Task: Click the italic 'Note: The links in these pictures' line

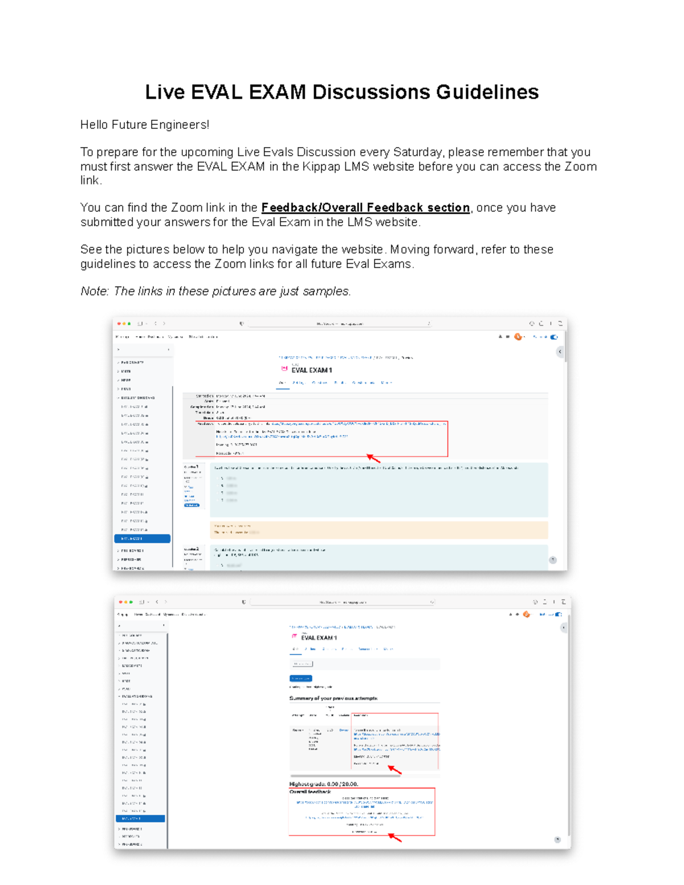Action: tap(215, 291)
